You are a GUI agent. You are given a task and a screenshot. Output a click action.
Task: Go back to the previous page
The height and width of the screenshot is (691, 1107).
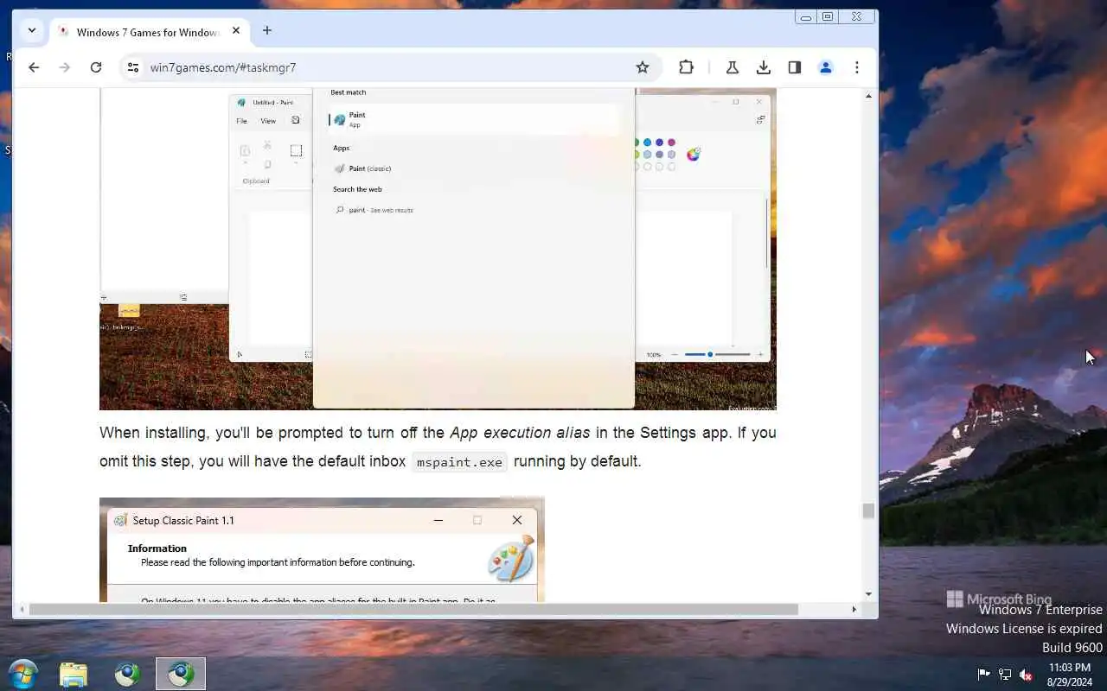[34, 67]
